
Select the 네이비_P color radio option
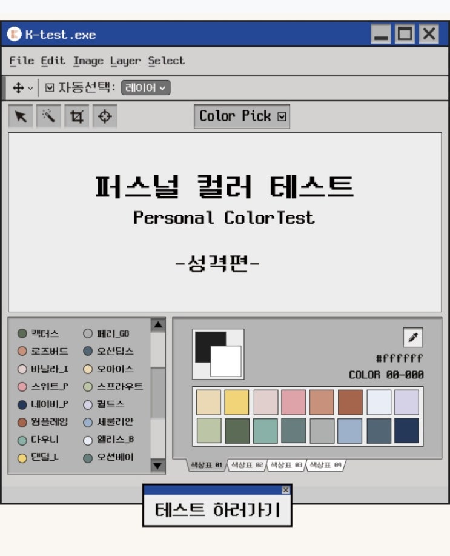coord(22,404)
